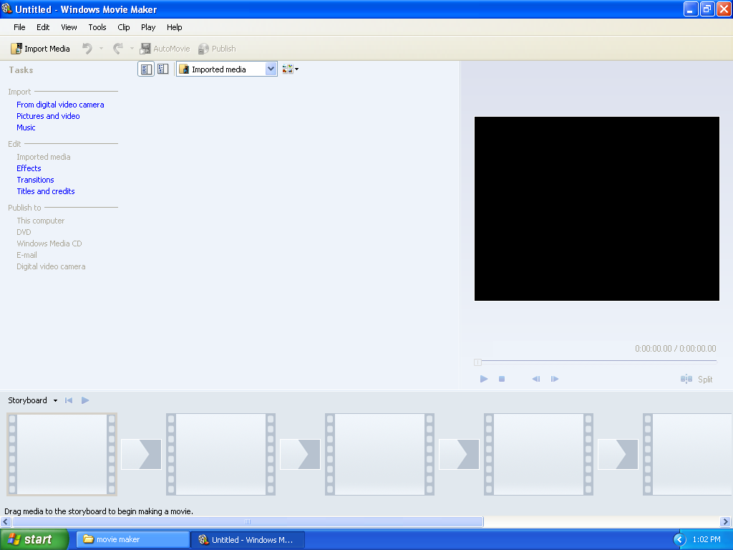Open the Edit menu

pos(43,27)
